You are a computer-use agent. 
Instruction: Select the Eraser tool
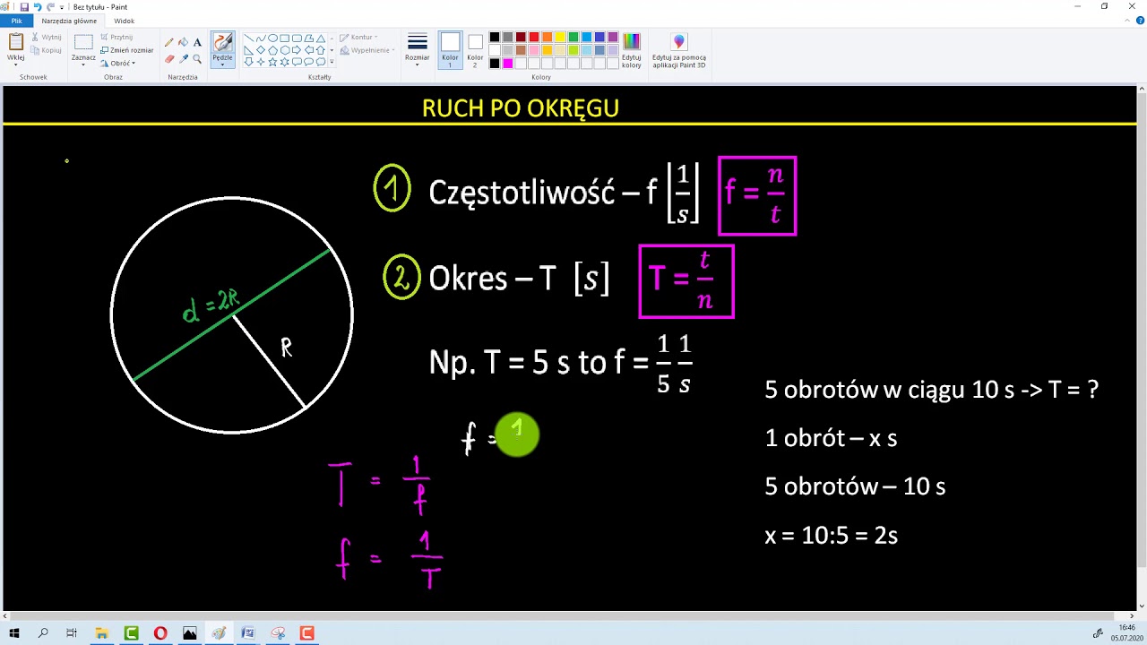click(169, 59)
